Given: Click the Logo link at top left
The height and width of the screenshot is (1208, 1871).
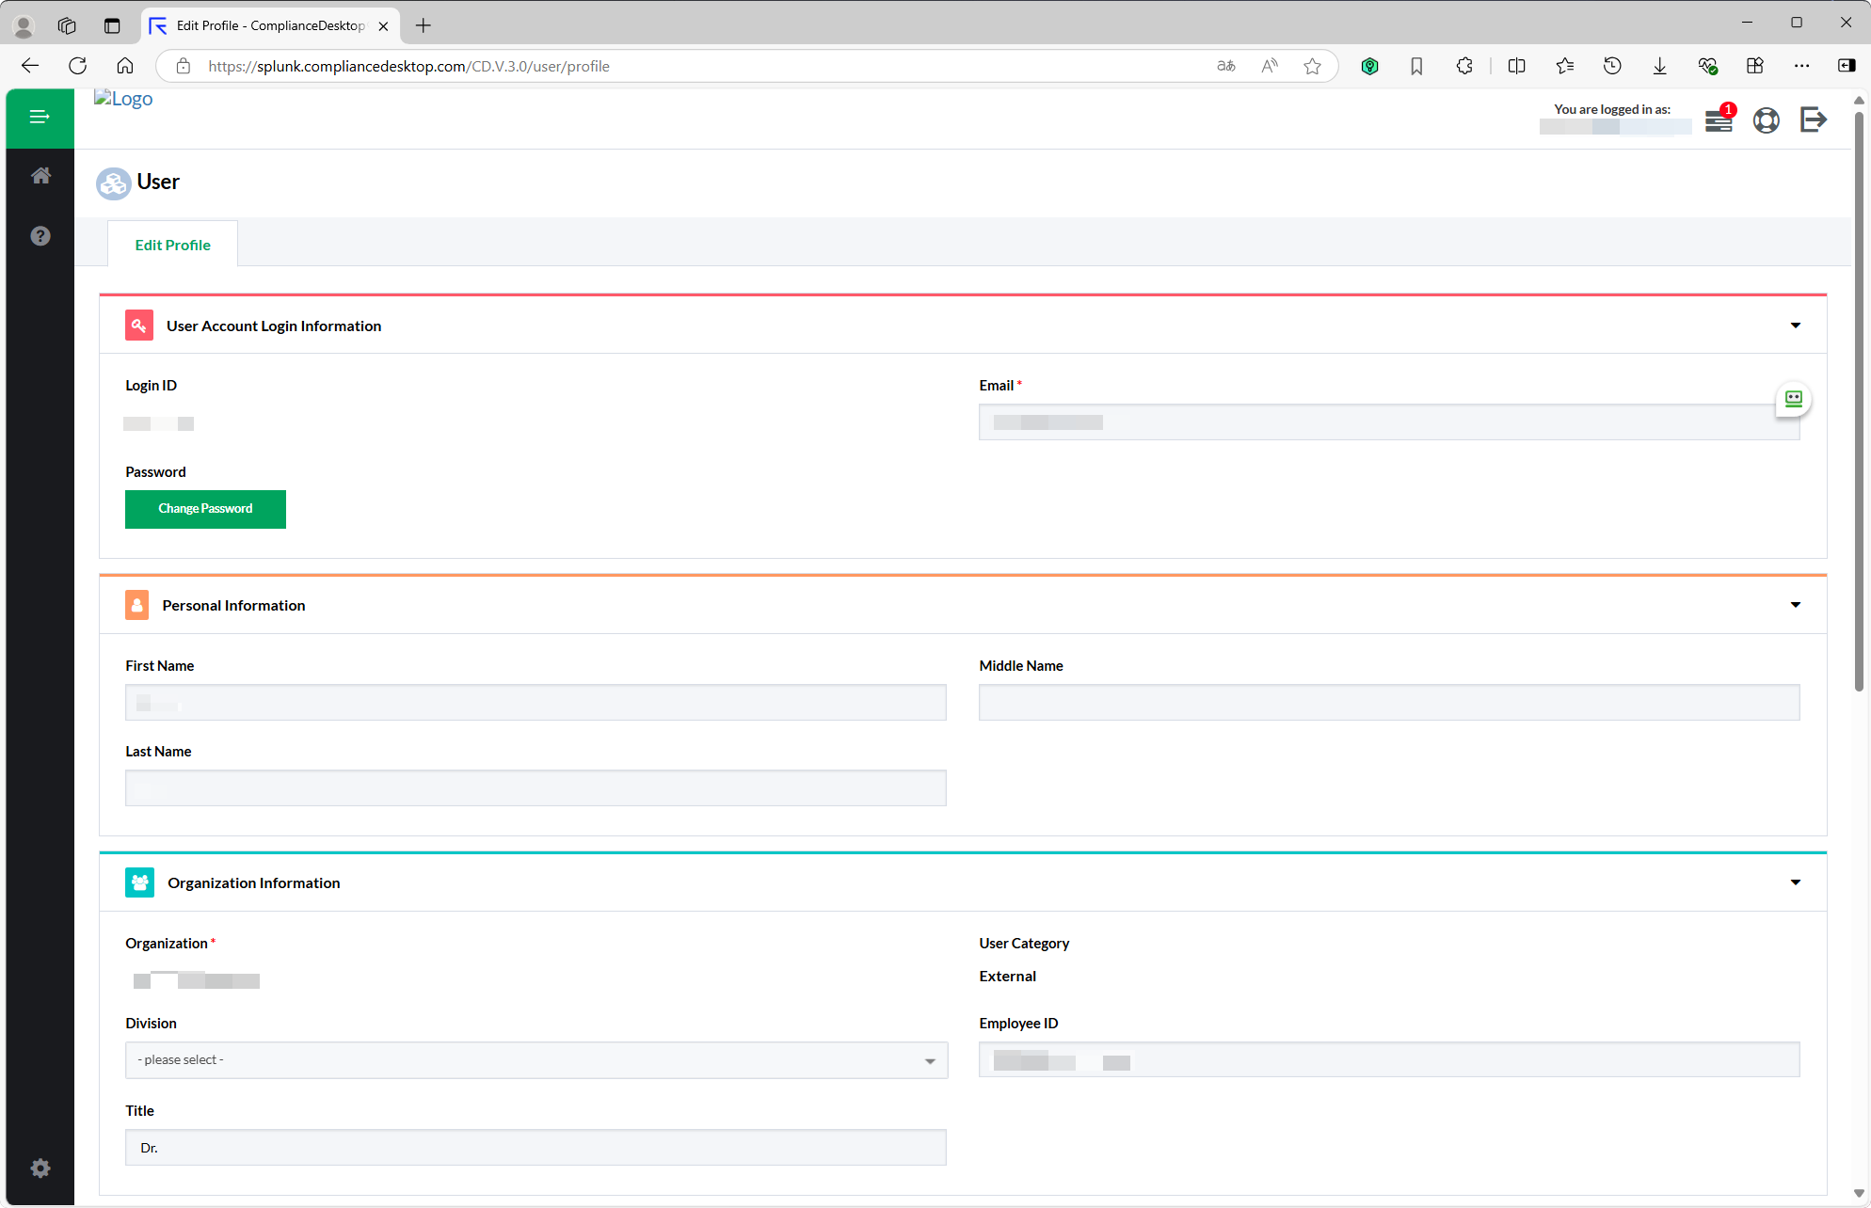Looking at the screenshot, I should click(123, 98).
